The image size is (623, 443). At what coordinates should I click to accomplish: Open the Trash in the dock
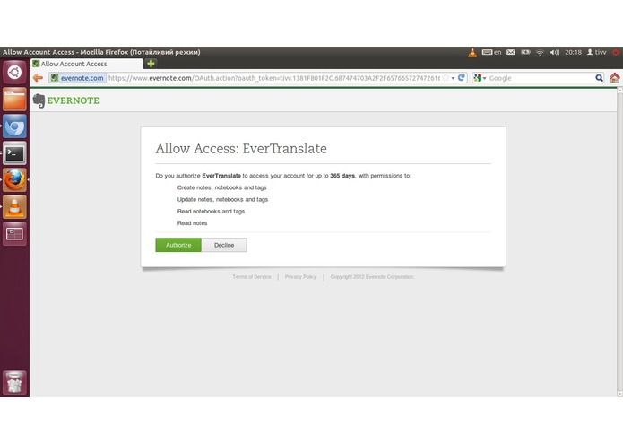(14, 382)
